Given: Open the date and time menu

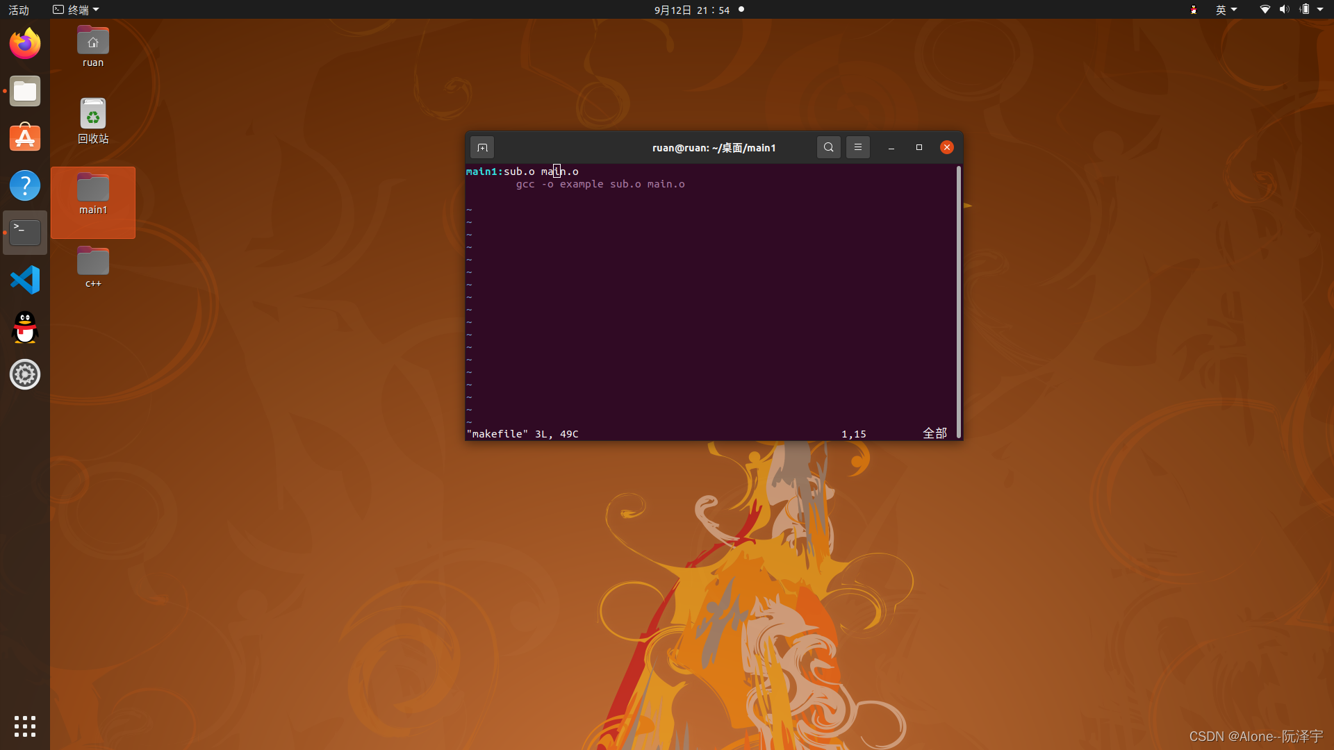Looking at the screenshot, I should (692, 10).
